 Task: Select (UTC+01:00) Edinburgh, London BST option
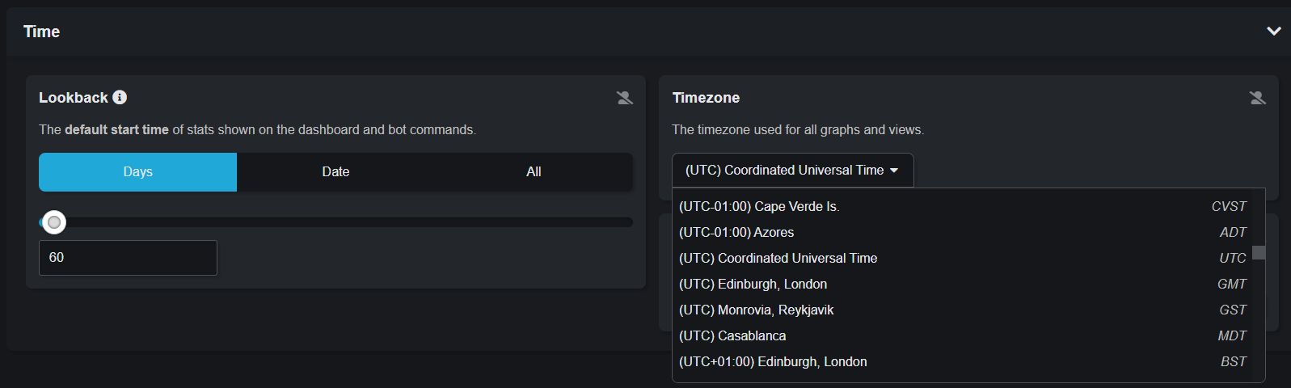tap(963, 362)
